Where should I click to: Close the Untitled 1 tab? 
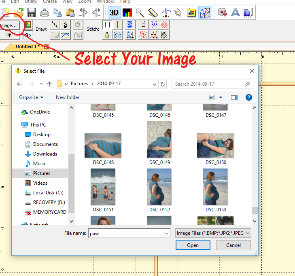[46, 46]
